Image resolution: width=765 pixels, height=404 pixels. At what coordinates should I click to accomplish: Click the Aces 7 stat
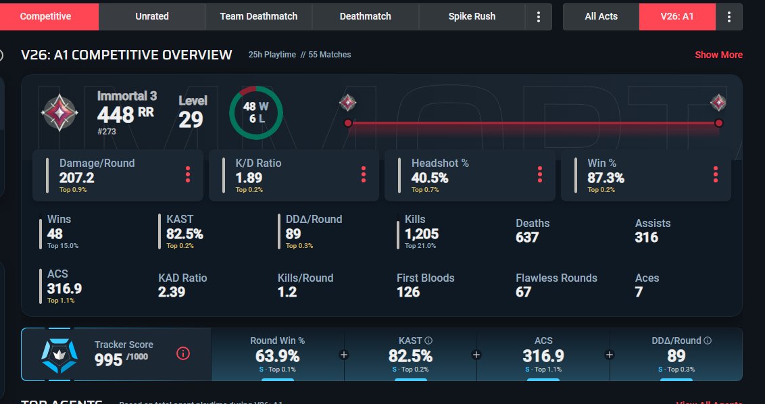coord(647,285)
